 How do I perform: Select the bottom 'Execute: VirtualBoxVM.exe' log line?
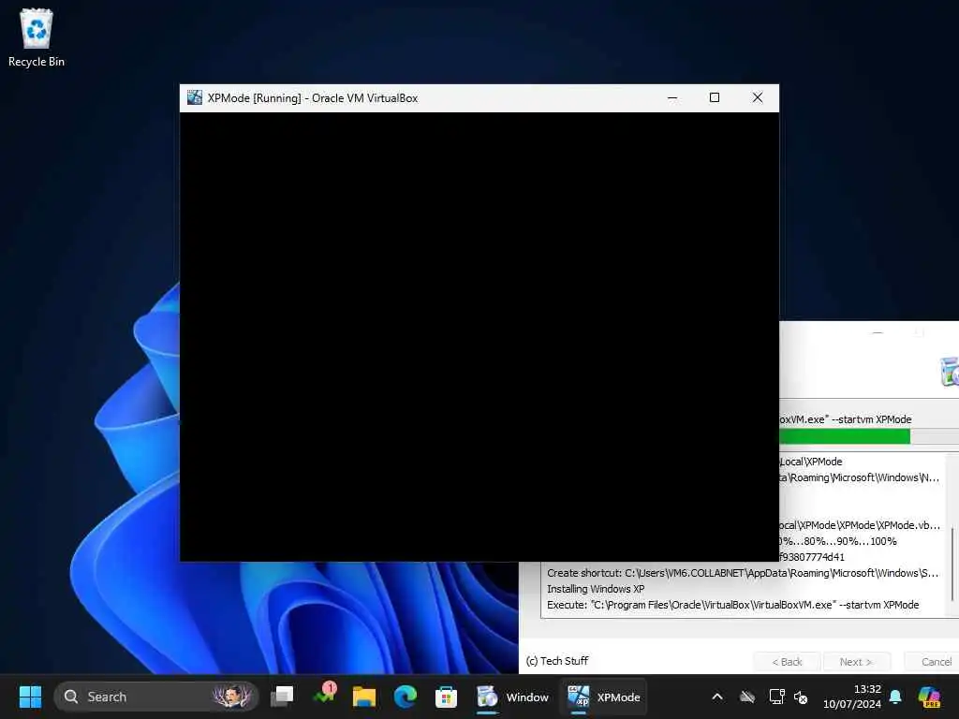coord(732,605)
